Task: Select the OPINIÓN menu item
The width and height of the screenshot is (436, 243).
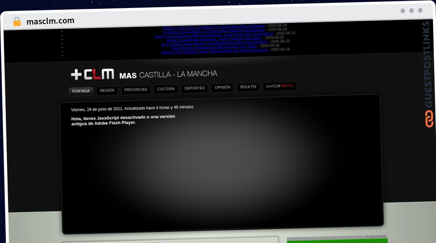Action: pos(222,87)
